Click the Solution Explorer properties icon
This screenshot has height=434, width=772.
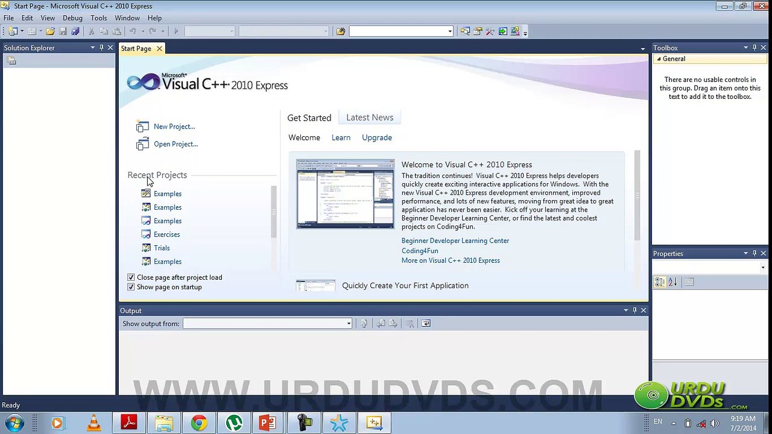coord(11,60)
